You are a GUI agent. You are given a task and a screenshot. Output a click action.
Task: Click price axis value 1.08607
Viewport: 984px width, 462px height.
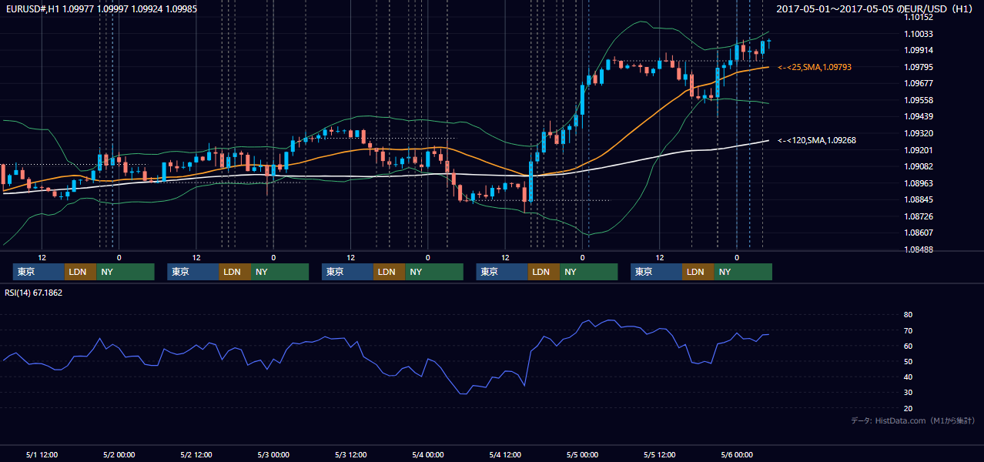tap(918, 233)
